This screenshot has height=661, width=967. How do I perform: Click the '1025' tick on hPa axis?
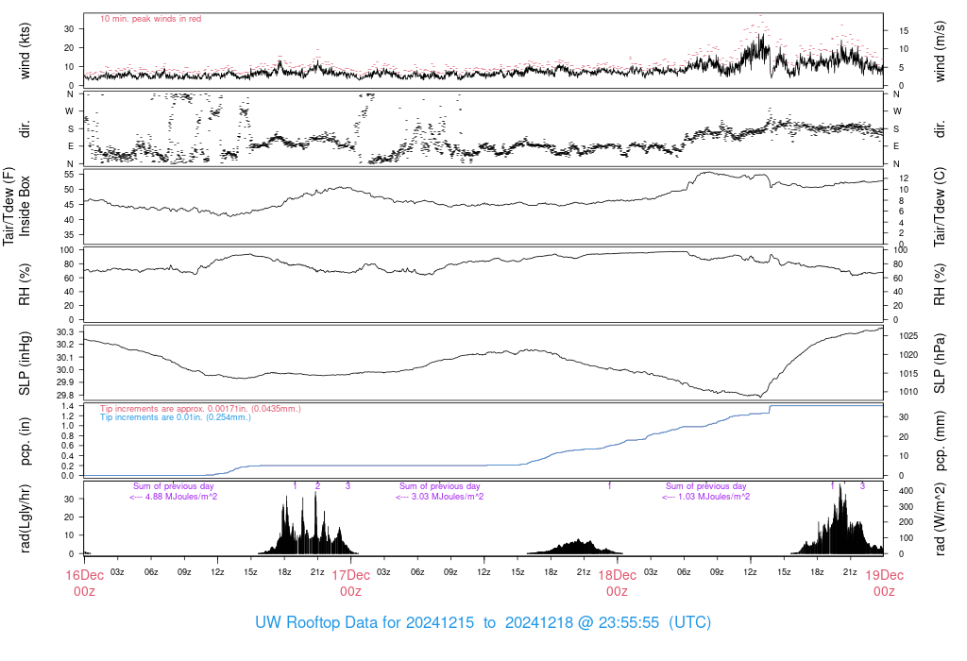(908, 336)
